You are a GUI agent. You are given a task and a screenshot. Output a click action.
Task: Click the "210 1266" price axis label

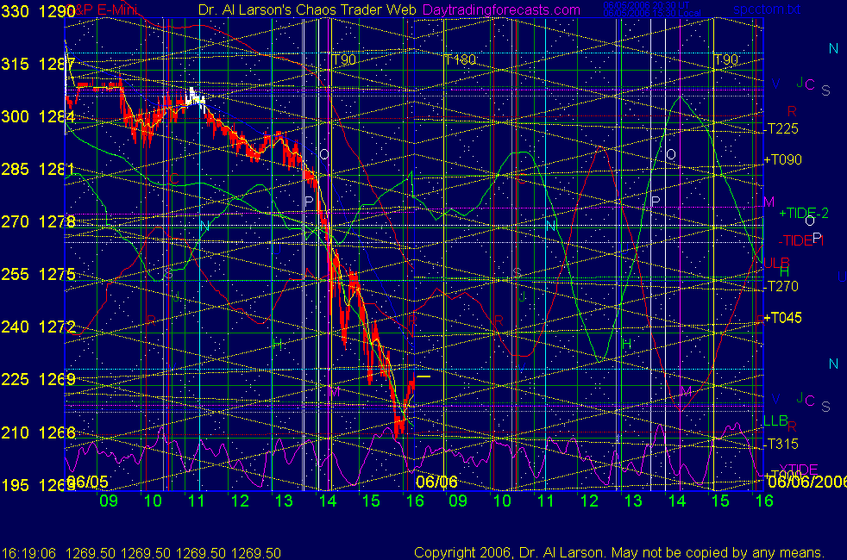[x=38, y=432]
